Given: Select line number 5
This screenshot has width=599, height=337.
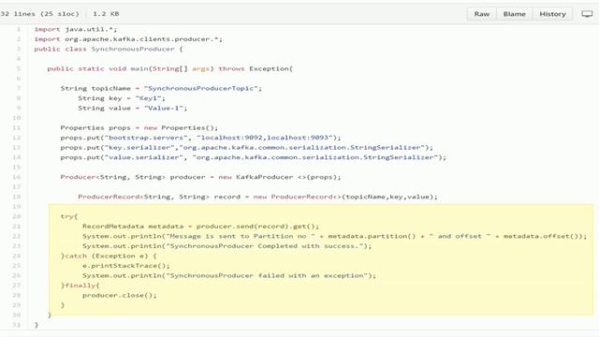Looking at the screenshot, I should coord(19,68).
